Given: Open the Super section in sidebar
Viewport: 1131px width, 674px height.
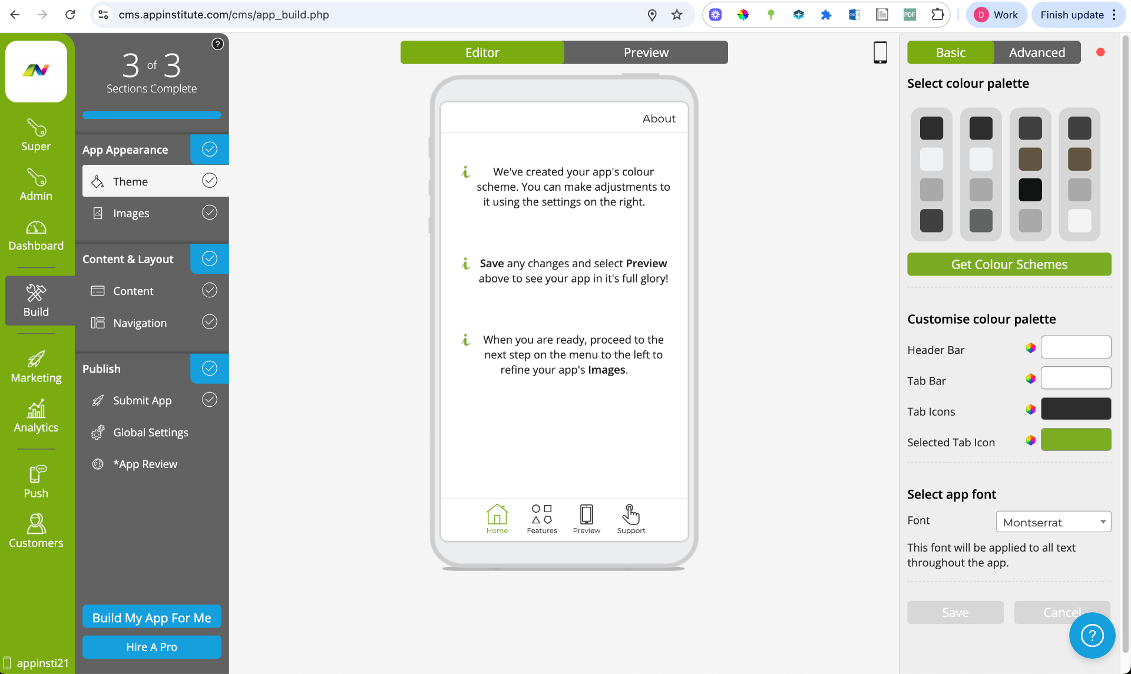Looking at the screenshot, I should pos(36,135).
